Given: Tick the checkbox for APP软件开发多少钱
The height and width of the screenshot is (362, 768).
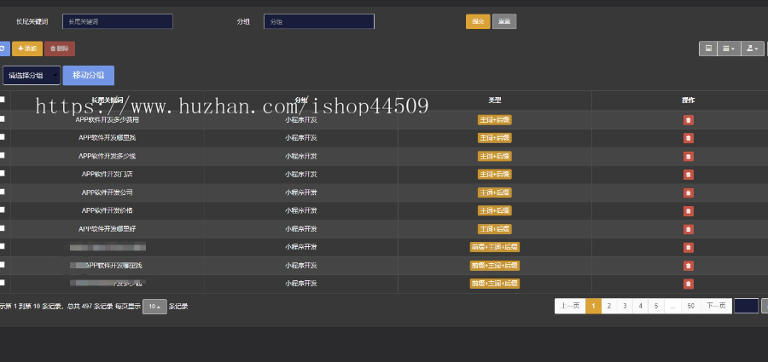Looking at the screenshot, I should click(2, 155).
